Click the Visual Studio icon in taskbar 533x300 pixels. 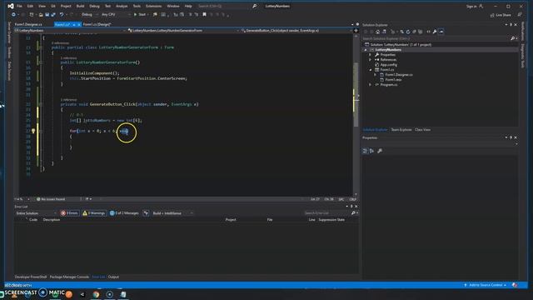click(x=82, y=294)
